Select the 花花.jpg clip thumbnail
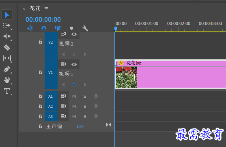This screenshot has height=147, width=226. (127, 77)
